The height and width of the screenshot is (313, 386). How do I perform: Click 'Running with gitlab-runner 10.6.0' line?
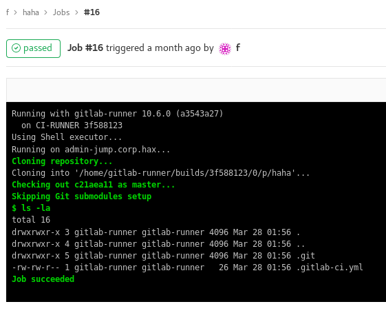click(x=118, y=114)
